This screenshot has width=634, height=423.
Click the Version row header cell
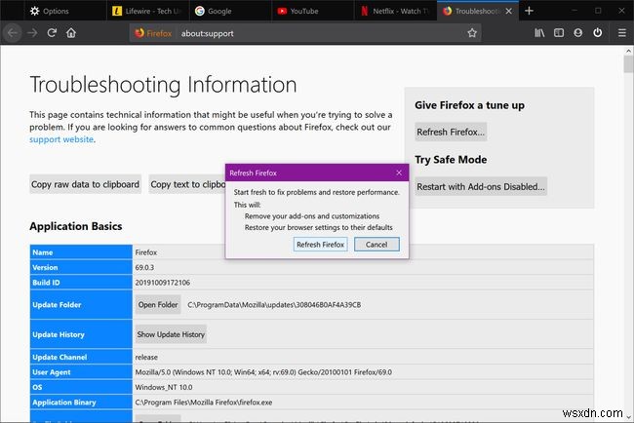tap(81, 267)
